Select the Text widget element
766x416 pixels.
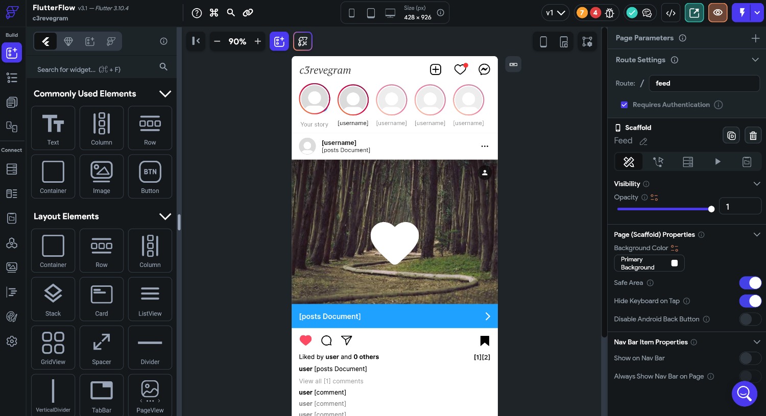click(53, 128)
